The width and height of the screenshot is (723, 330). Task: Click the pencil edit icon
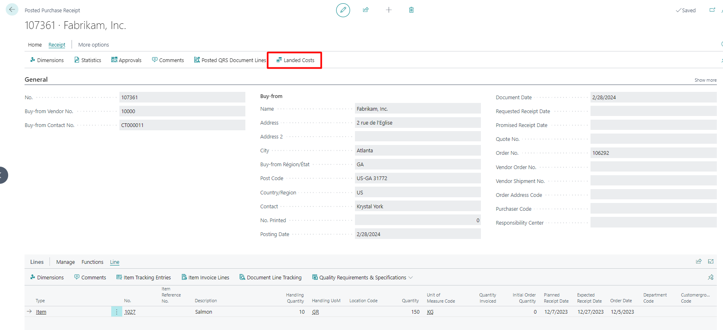click(x=343, y=10)
